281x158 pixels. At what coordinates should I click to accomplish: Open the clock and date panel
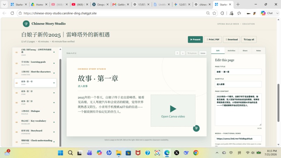[x=272, y=153]
